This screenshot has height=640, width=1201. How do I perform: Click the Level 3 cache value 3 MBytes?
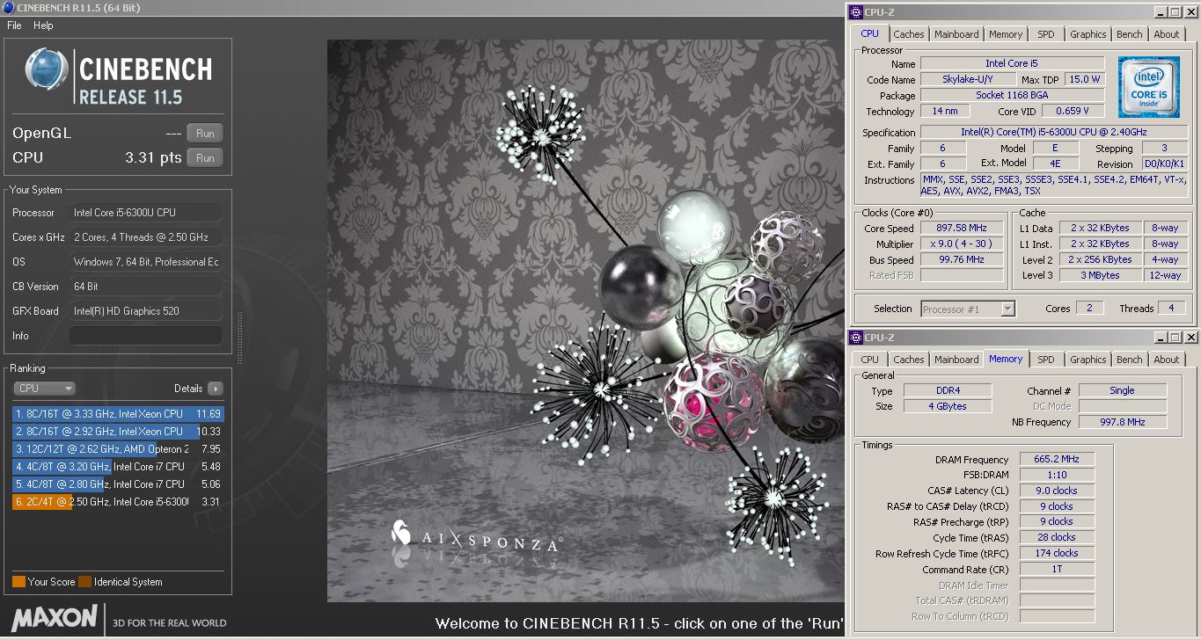(x=1101, y=276)
